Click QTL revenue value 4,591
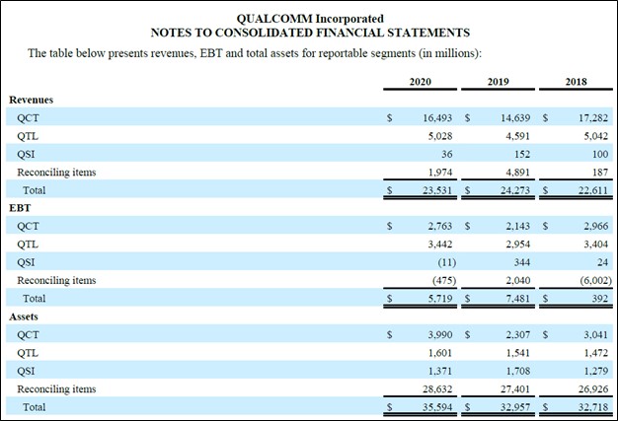The width and height of the screenshot is (618, 421). coord(518,136)
